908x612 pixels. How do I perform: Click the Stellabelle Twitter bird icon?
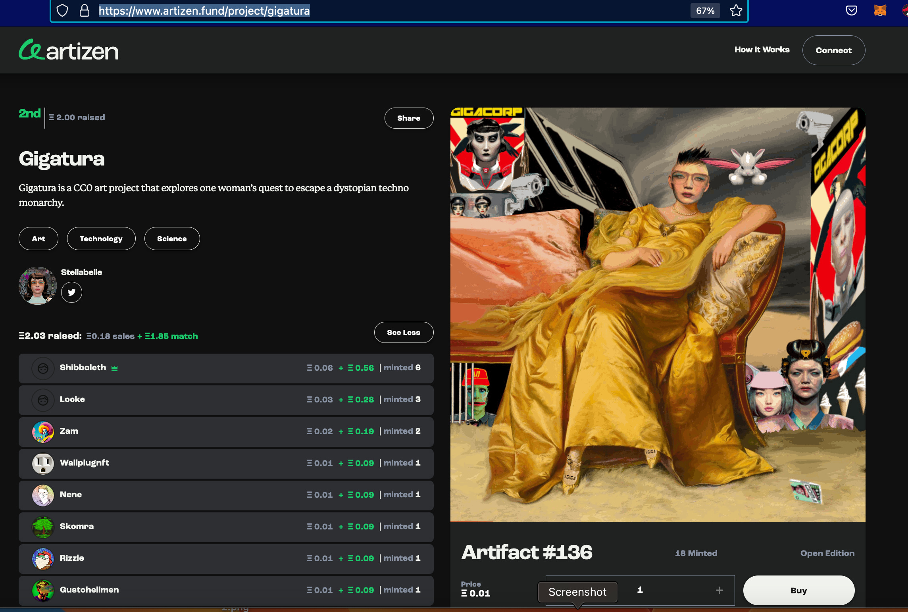pyautogui.click(x=71, y=293)
